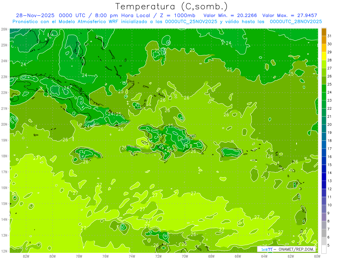Click legend value label 28

pyautogui.click(x=330, y=60)
